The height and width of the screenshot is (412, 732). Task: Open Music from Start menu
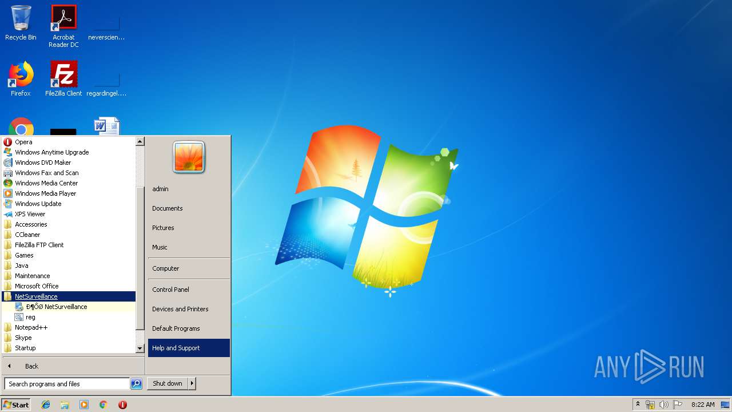pyautogui.click(x=189, y=247)
